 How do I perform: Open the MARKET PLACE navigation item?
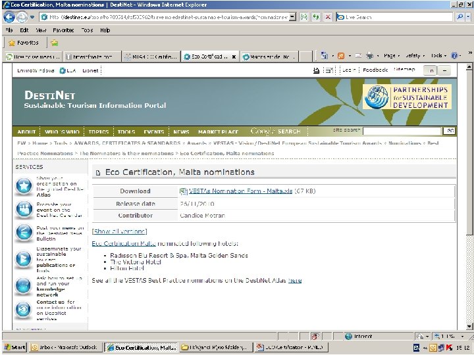[218, 132]
